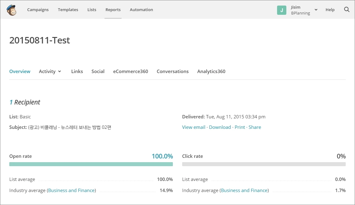This screenshot has width=355, height=205.
Task: Go to the Templates page
Action: coord(68,10)
